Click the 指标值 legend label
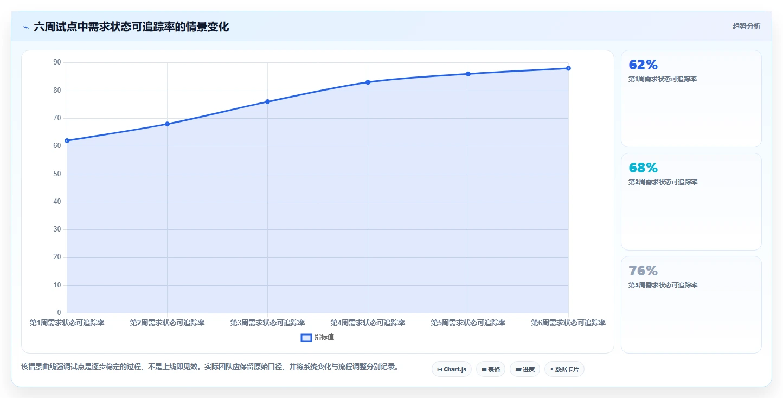783x398 pixels. (324, 337)
